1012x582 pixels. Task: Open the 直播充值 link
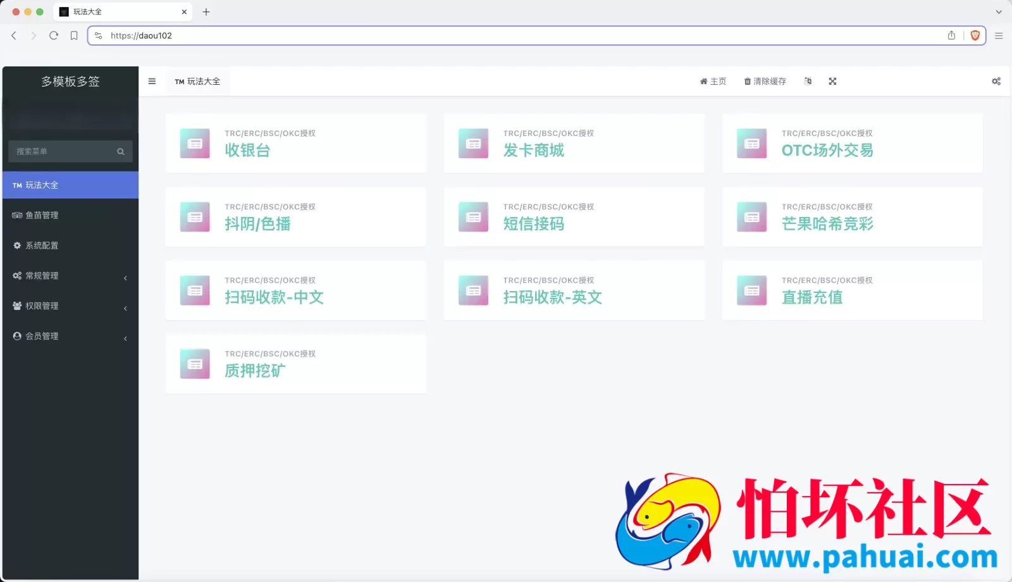tap(812, 297)
